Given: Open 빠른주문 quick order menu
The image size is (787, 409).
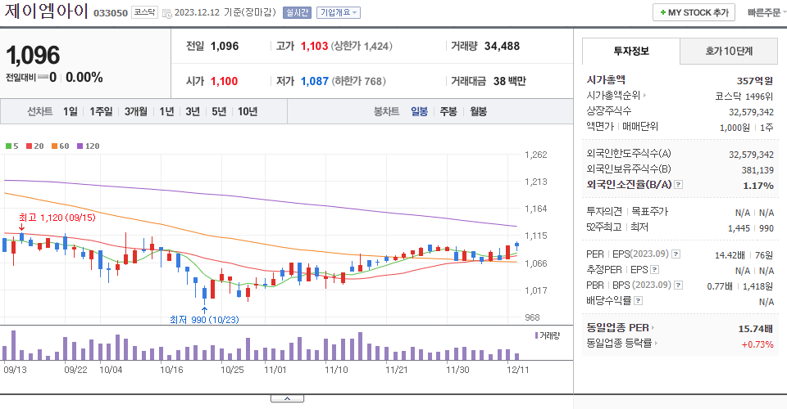Looking at the screenshot, I should (x=766, y=12).
